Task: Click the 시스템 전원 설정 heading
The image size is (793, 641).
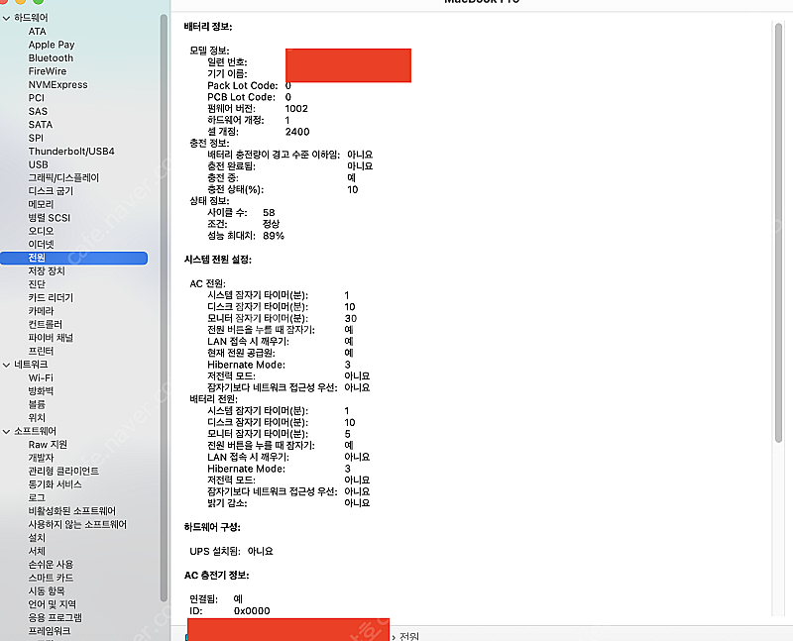Action: (x=218, y=260)
